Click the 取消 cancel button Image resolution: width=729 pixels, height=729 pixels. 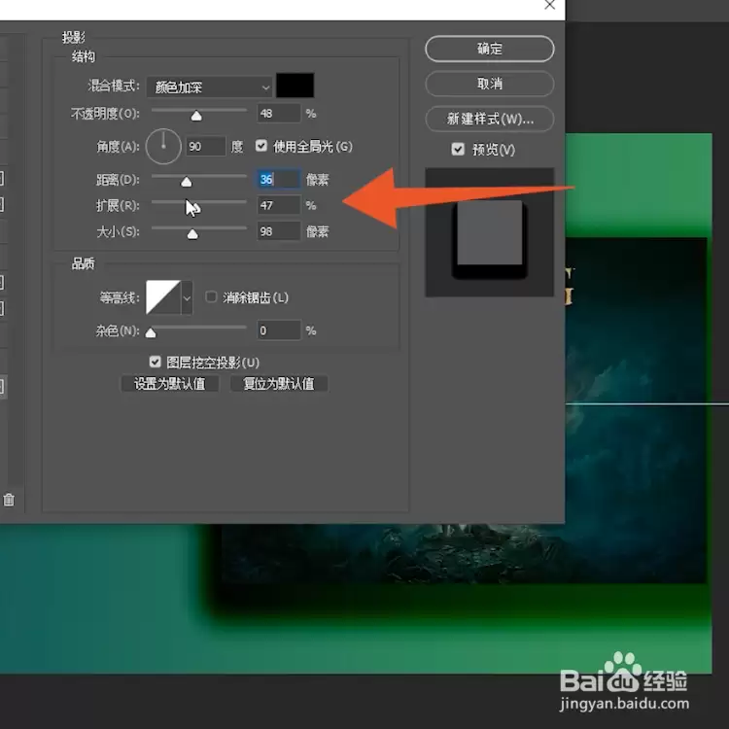[490, 84]
